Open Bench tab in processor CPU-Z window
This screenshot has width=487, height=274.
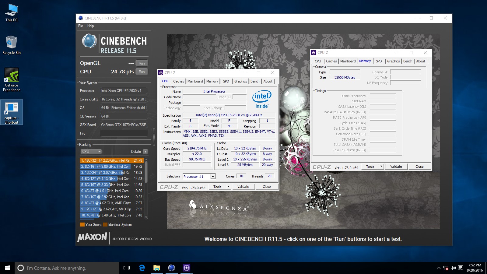(x=255, y=81)
